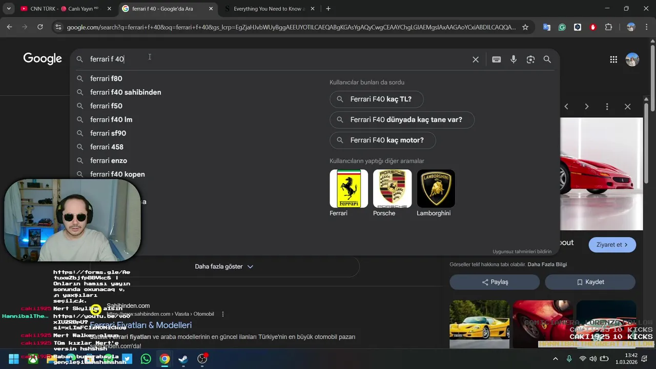This screenshot has height=369, width=656.
Task: Switch to Everything You Need to Know tab
Action: click(269, 9)
